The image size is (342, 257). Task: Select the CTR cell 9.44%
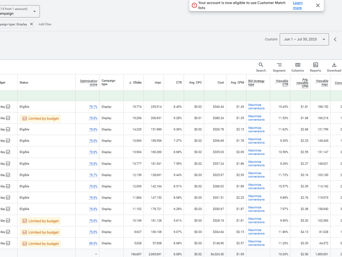coord(177,175)
